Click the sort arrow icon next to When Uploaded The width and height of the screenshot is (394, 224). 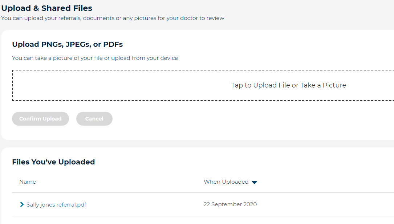tap(255, 182)
